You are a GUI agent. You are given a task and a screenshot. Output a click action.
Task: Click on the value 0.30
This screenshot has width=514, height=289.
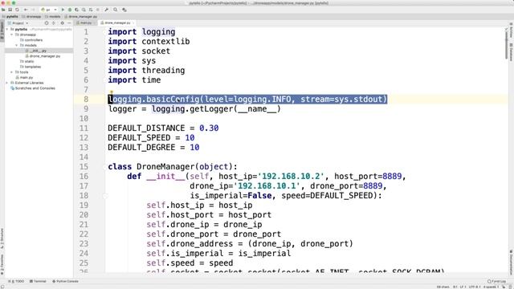pos(209,128)
